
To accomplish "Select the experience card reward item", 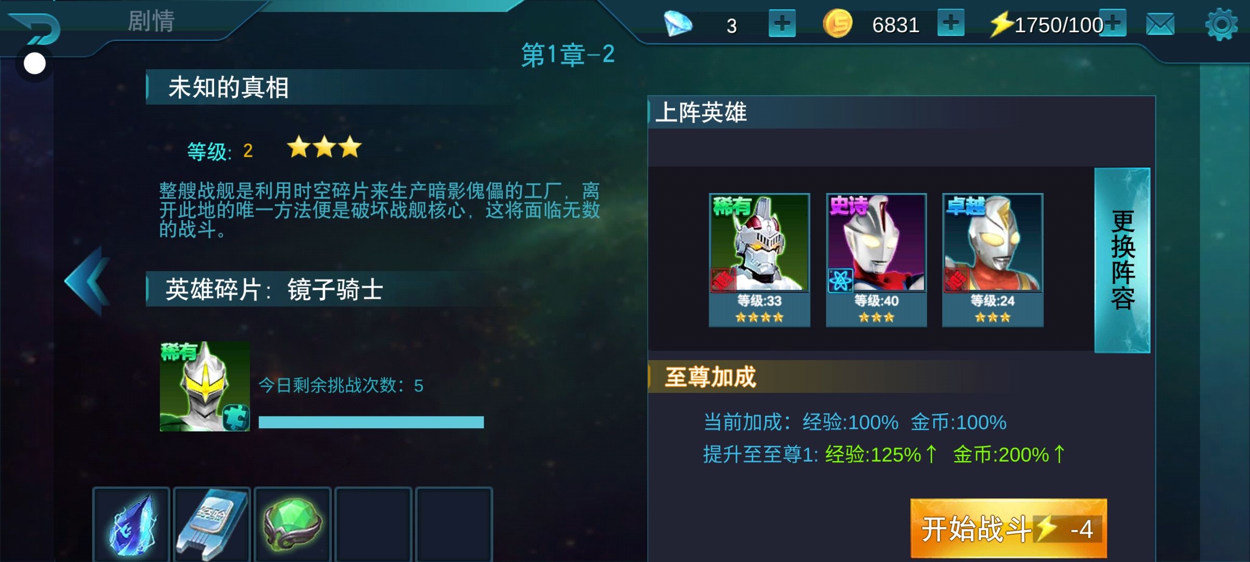I will (212, 525).
